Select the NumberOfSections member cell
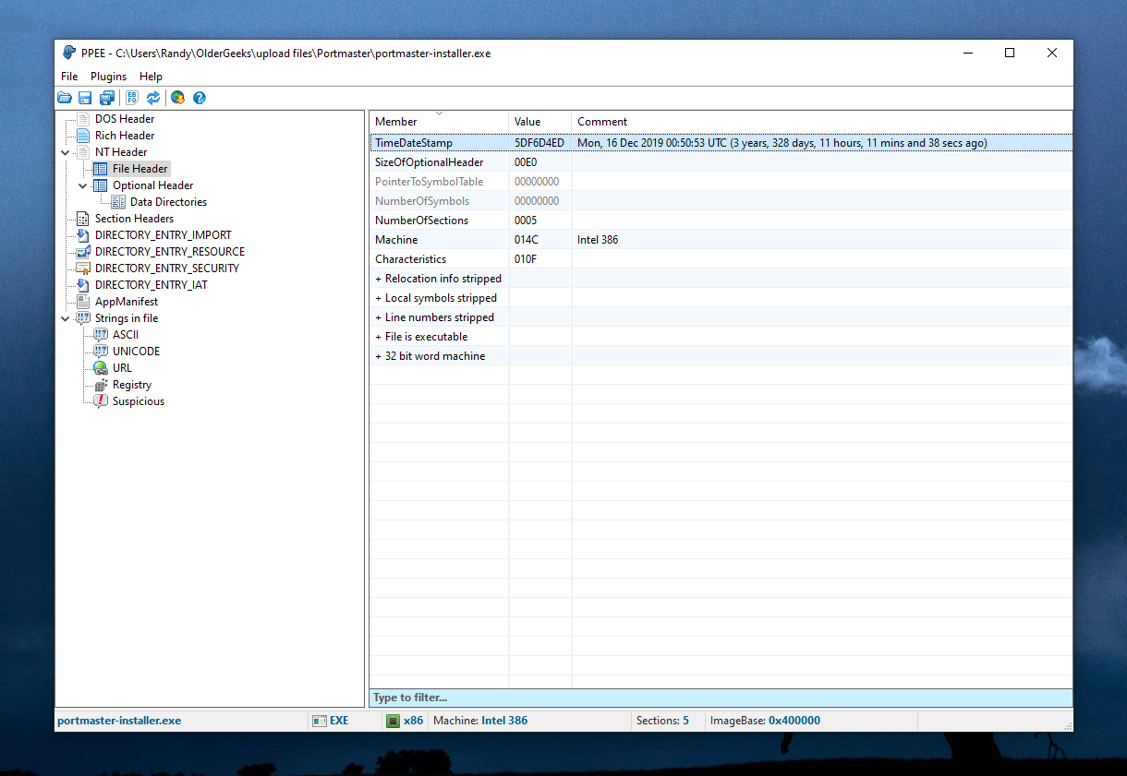The height and width of the screenshot is (776, 1127). pyautogui.click(x=440, y=221)
